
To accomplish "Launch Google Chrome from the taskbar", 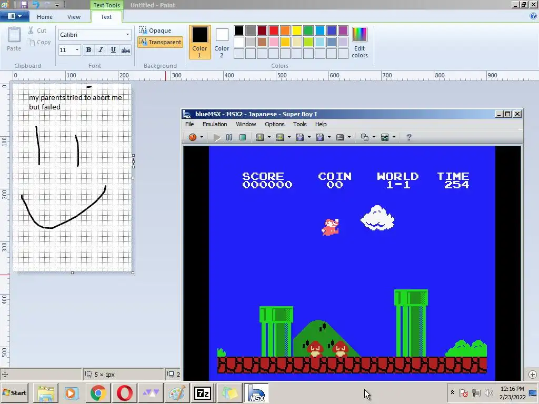I will 98,393.
